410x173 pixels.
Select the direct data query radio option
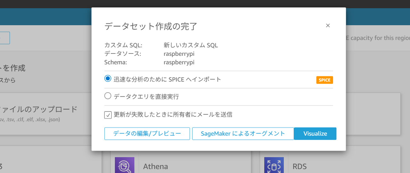(x=108, y=96)
